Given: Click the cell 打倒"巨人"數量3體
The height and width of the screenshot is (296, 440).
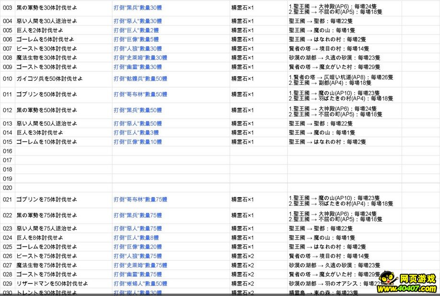Looking at the screenshot, I should tap(136, 132).
